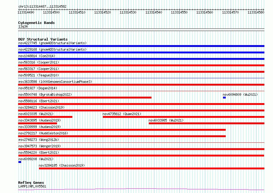This screenshot has height=193, width=273.
Task: Click the red nsv6023335 variant bar
Action: click(x=45, y=117)
